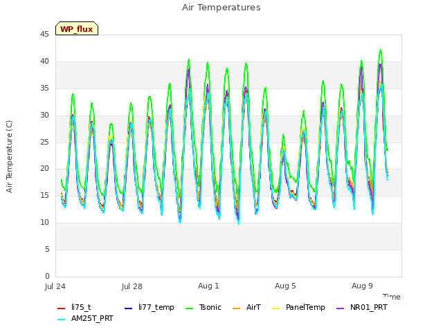Click the Air Temperature (C) axis title
The height and width of the screenshot is (332, 443).
[x=9, y=156]
